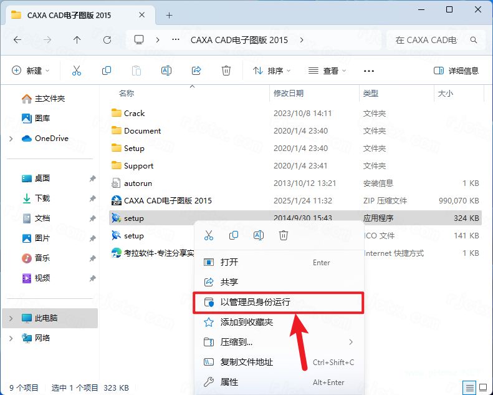Click the Copy icon in the toolbar

[107, 71]
